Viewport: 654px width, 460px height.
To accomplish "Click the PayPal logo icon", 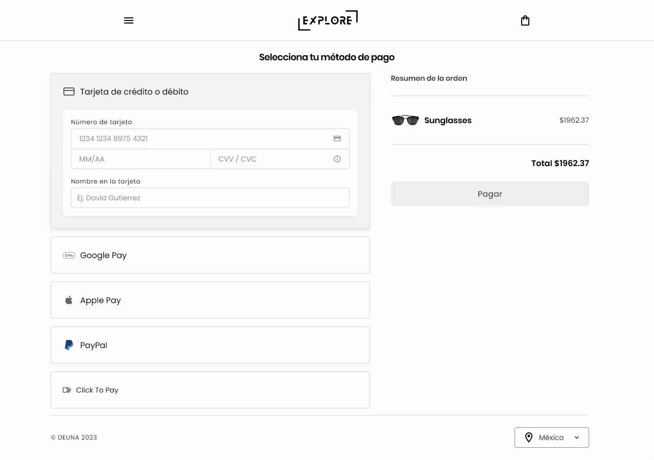I will pos(69,345).
